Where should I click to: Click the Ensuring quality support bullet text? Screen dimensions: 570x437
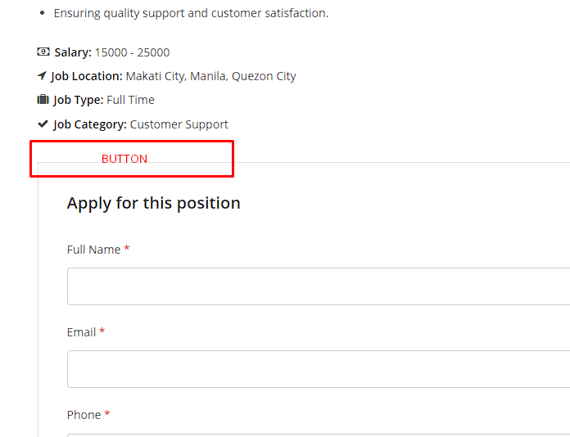[191, 13]
